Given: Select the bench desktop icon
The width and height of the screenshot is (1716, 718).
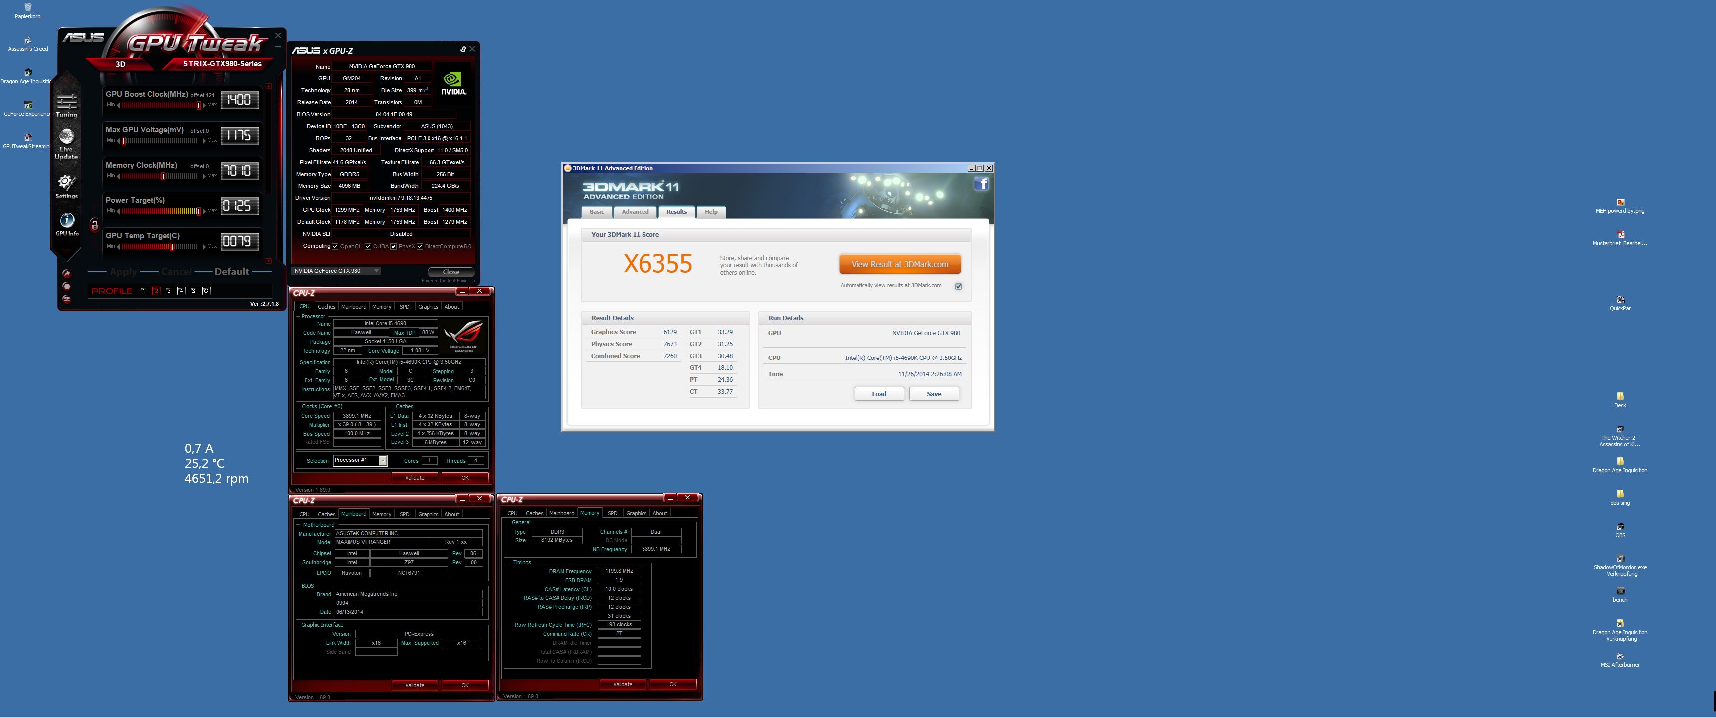Looking at the screenshot, I should [1620, 595].
